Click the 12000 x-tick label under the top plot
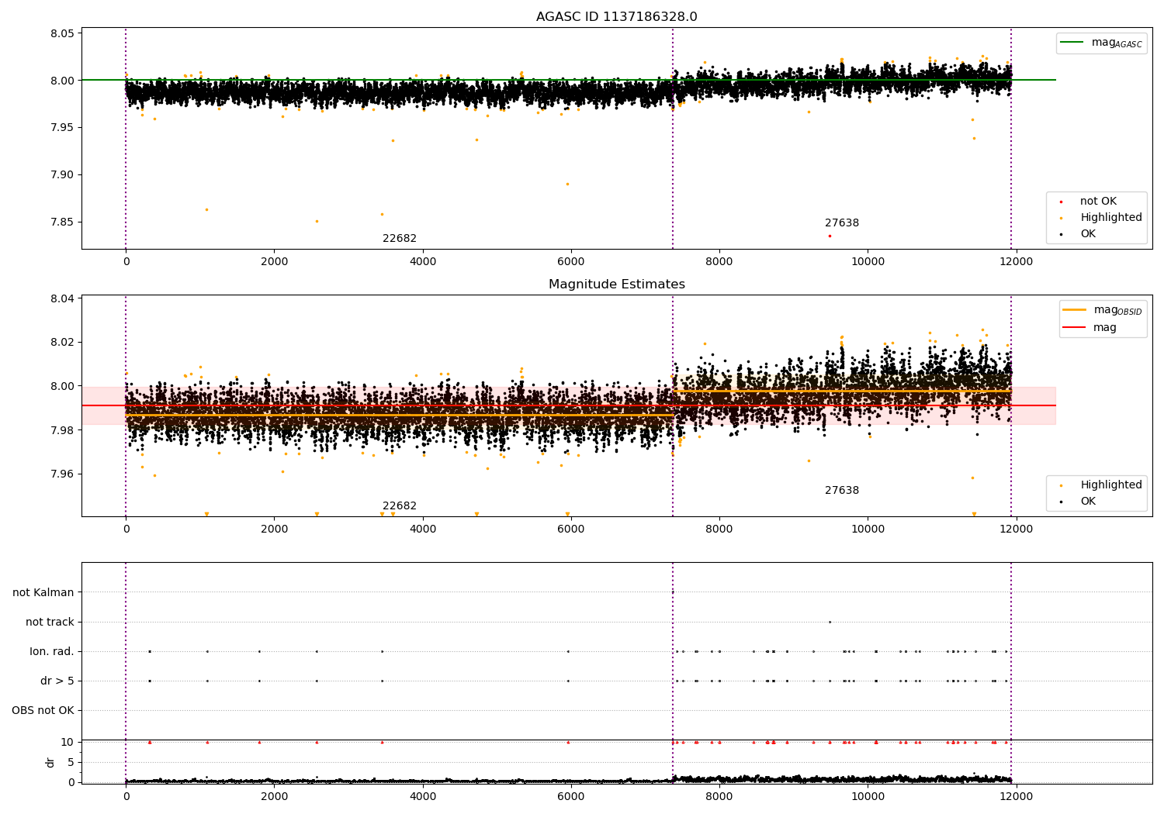The image size is (1164, 814). (1017, 262)
